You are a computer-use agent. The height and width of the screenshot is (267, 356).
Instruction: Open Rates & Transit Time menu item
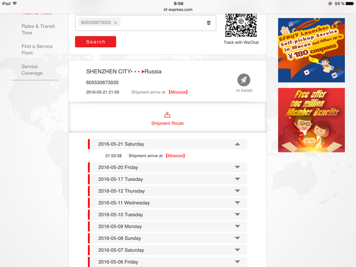(x=38, y=30)
